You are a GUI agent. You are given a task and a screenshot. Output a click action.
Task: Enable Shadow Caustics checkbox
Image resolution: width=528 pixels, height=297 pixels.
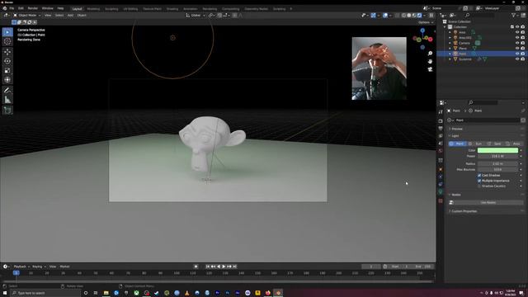click(x=479, y=186)
